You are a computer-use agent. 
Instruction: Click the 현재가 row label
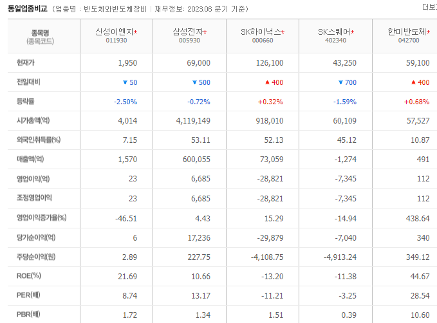pos(26,62)
